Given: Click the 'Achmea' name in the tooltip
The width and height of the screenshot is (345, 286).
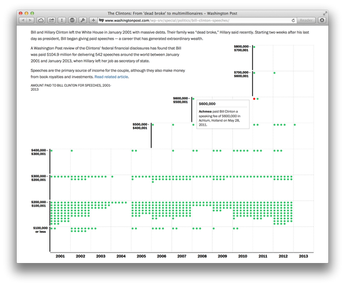Looking at the screenshot, I should pos(205,111).
